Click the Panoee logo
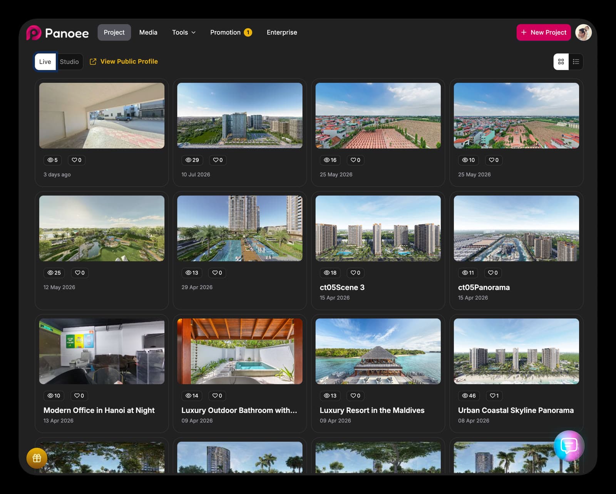This screenshot has width=616, height=494. click(x=57, y=33)
